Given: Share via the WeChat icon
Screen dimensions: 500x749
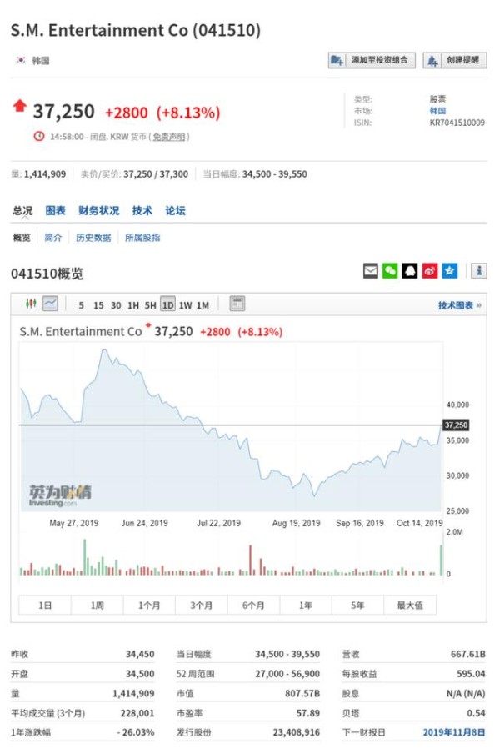Looking at the screenshot, I should 390,271.
